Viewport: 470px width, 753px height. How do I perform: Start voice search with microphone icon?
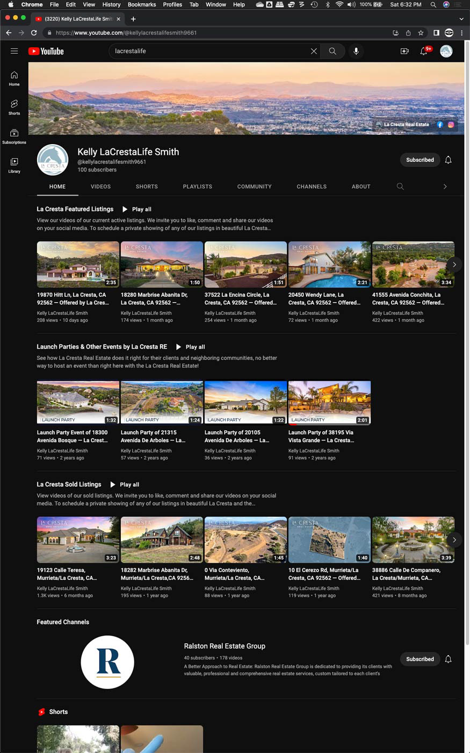(x=356, y=51)
